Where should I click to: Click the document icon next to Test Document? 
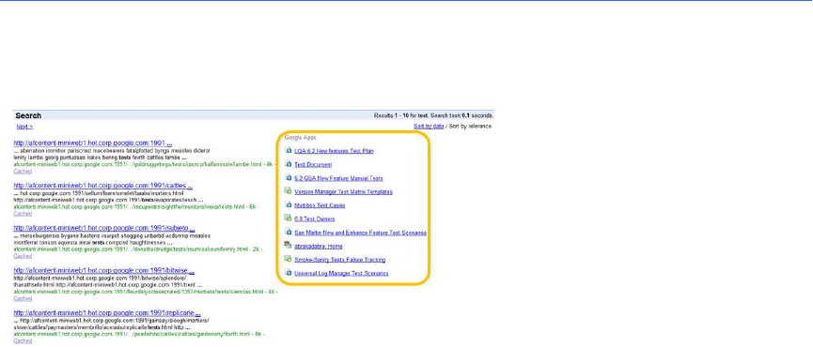point(288,164)
